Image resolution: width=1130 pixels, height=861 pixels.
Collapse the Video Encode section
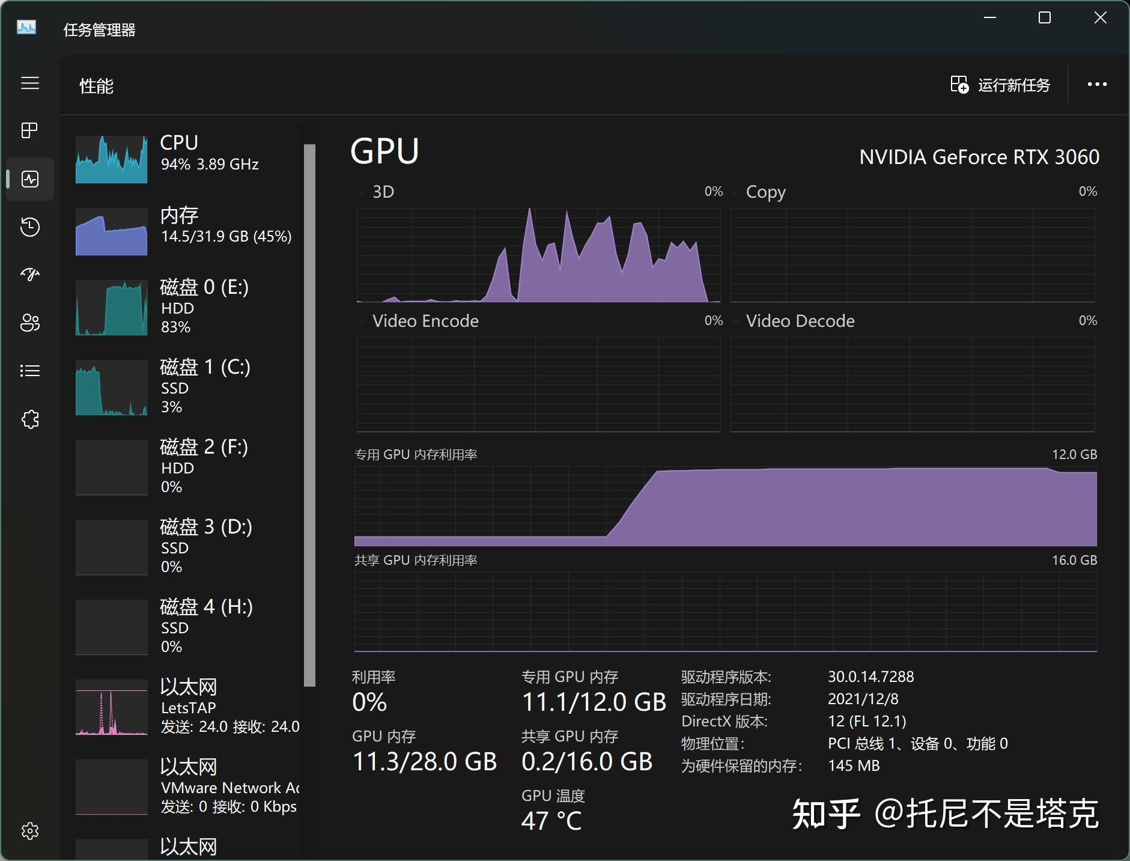[x=361, y=320]
